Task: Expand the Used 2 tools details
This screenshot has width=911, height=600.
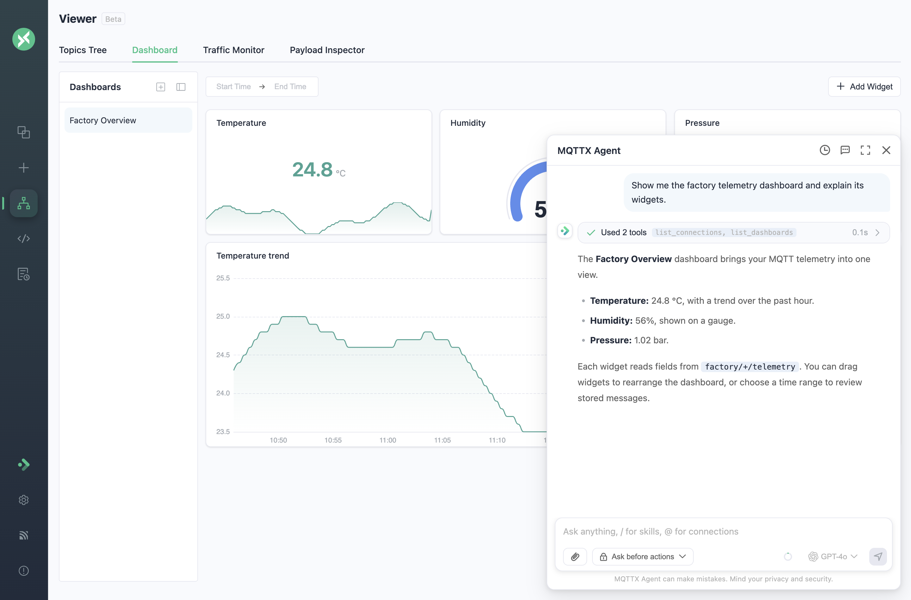Action: [734, 232]
